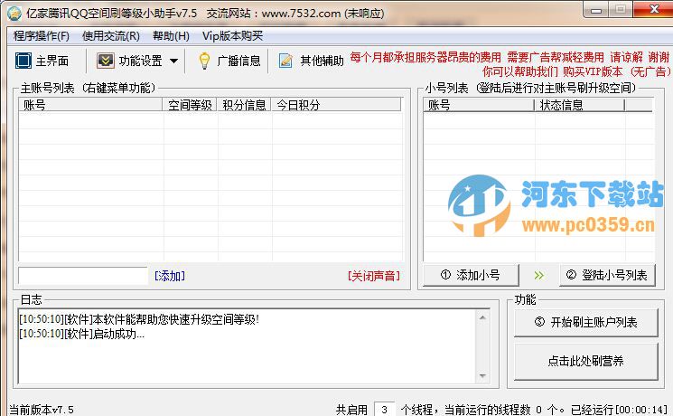Click status text 当前版本v7.5
Screen dimensions: 673x416
[42, 410]
